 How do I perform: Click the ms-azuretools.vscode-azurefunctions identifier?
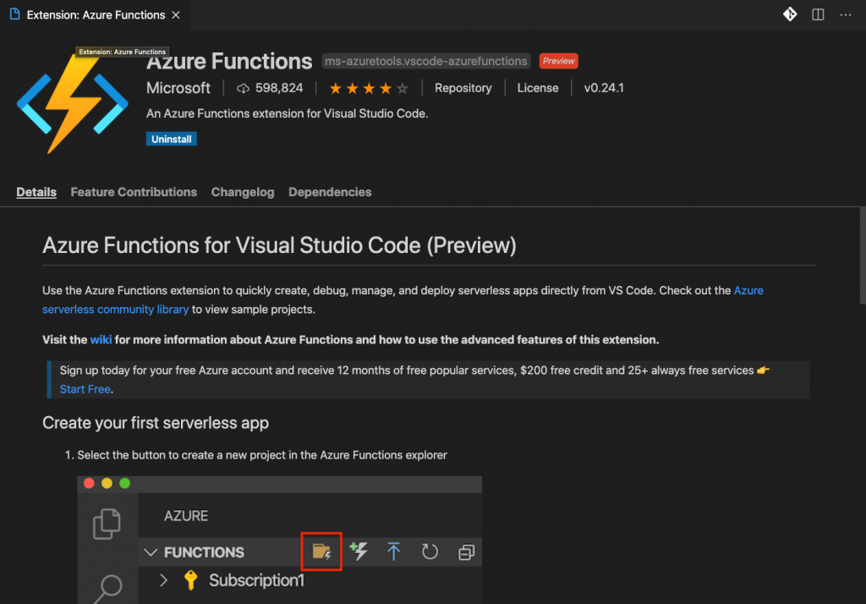click(426, 61)
